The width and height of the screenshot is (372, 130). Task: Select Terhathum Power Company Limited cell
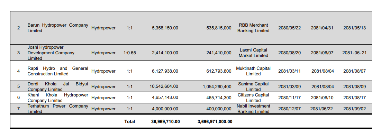click(x=58, y=109)
